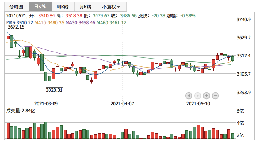The width and height of the screenshot is (257, 142).
Task: Open the 周K线 tab
Action: 63,7
